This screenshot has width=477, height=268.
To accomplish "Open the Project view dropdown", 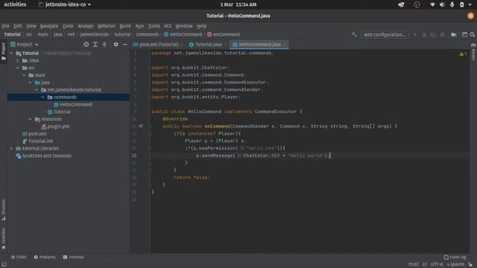I will click(x=25, y=45).
